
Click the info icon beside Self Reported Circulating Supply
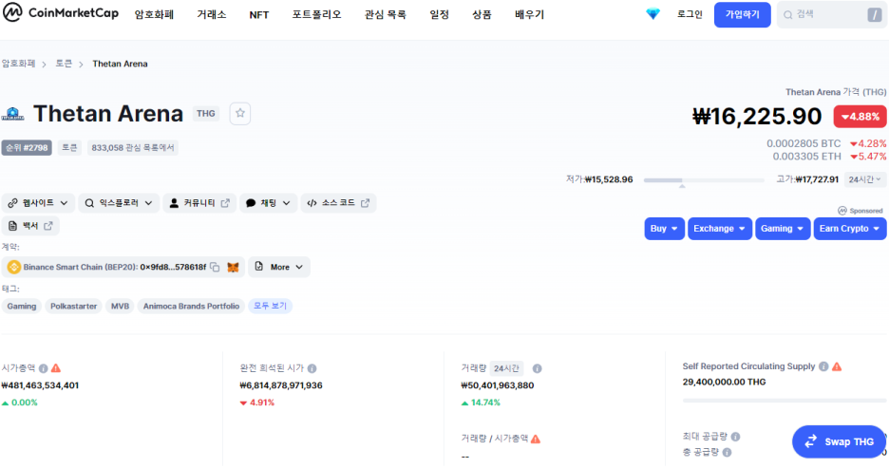click(x=823, y=366)
